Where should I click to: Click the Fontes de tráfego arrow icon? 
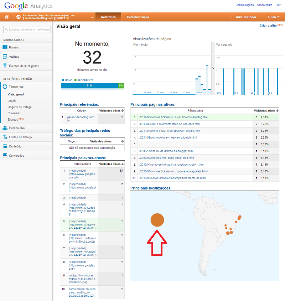coord(5,137)
